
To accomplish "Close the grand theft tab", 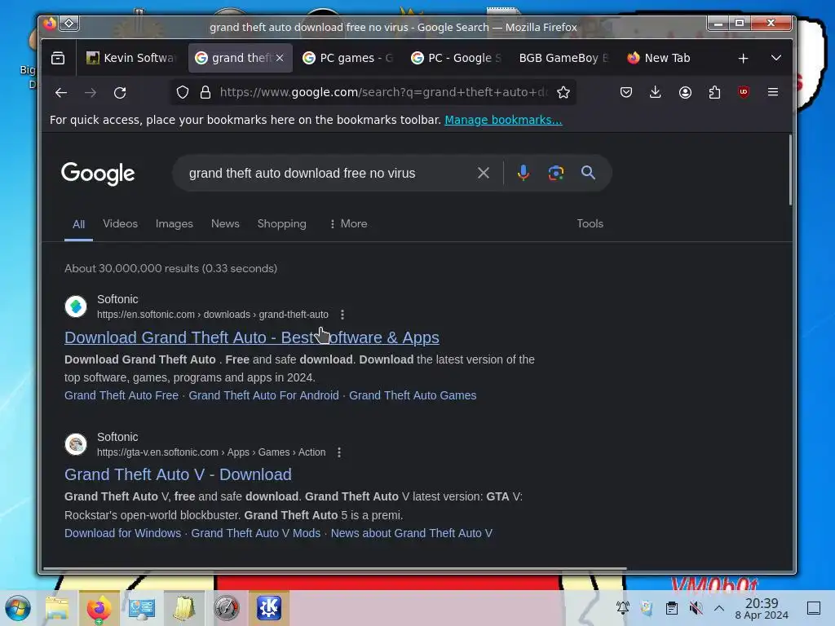I will pos(280,58).
